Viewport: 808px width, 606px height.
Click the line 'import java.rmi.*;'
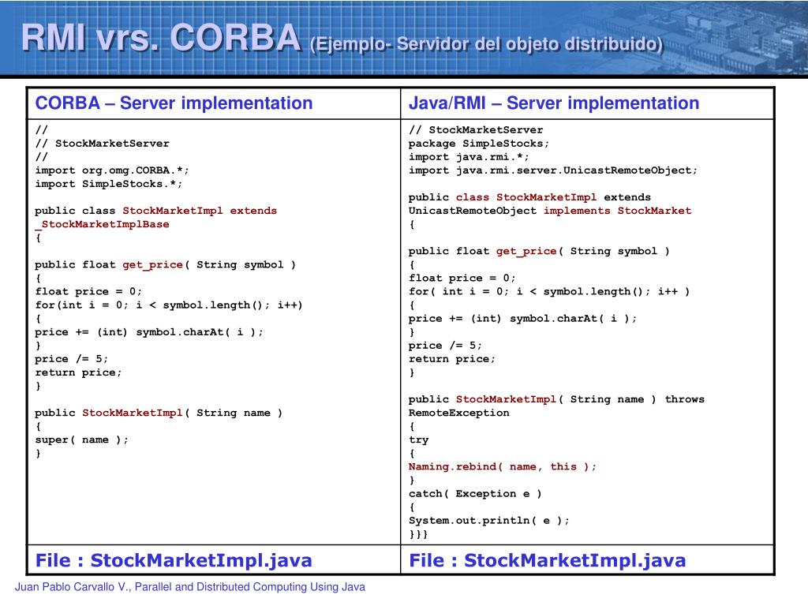coord(469,157)
